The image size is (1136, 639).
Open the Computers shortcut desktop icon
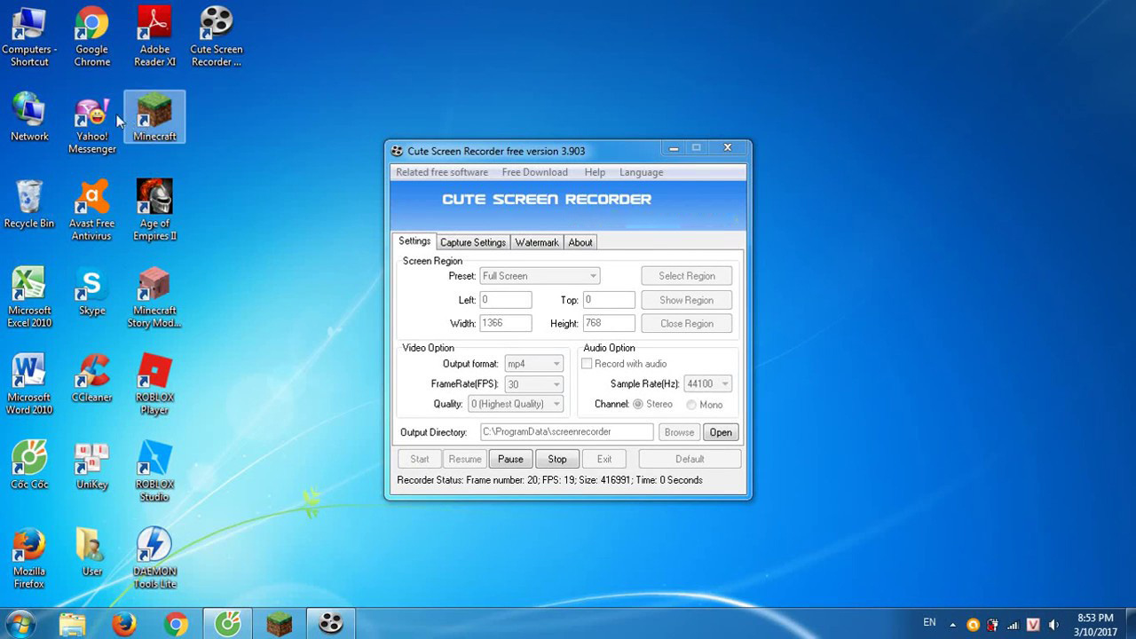29,36
